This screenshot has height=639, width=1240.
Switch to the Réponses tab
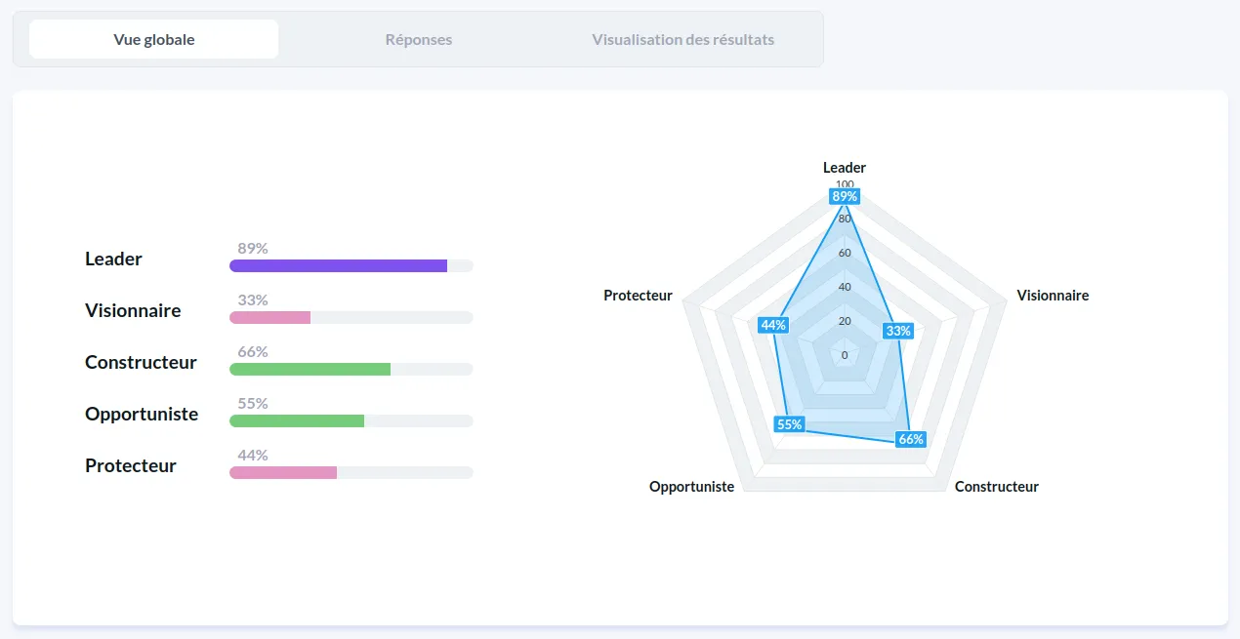[x=418, y=39]
